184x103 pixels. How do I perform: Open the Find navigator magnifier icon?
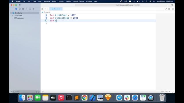pos(27,9)
